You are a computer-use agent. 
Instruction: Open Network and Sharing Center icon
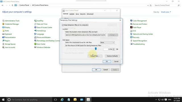click(x=142, y=34)
